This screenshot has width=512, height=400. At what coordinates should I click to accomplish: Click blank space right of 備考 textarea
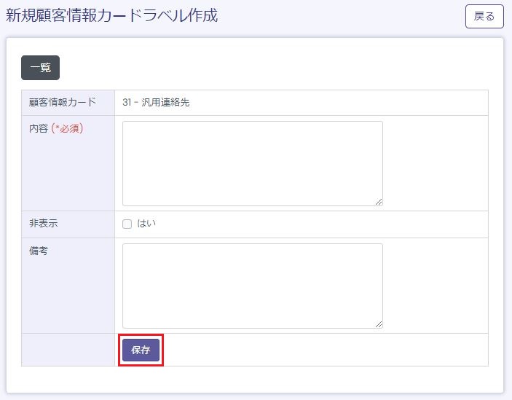(x=435, y=286)
